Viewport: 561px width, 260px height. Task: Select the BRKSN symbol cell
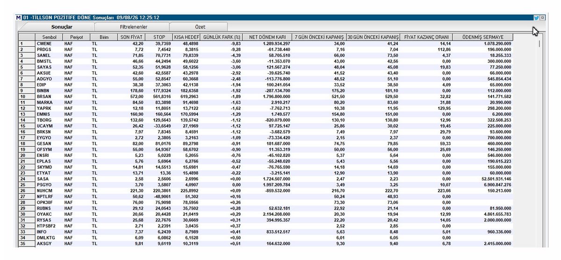[x=49, y=131]
